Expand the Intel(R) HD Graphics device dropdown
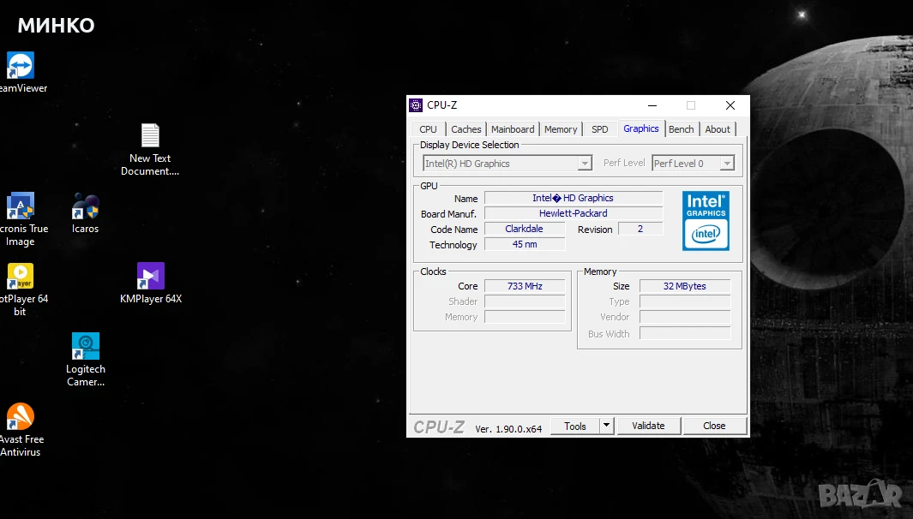Screen dimensions: 913x519 tap(586, 164)
